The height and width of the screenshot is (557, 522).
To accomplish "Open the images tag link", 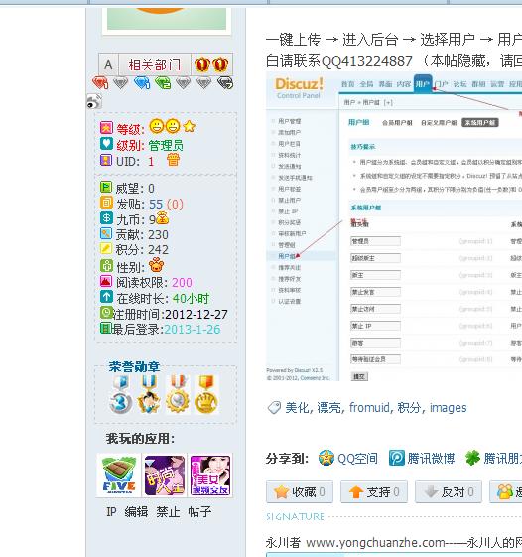I will point(449,408).
